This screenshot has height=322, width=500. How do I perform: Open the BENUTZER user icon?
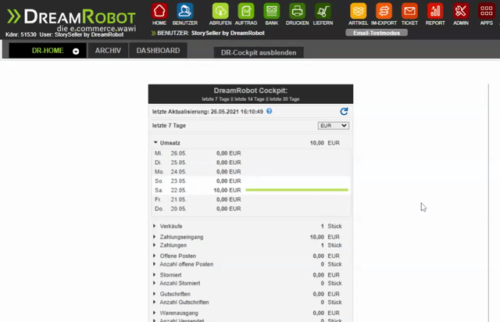point(185,14)
